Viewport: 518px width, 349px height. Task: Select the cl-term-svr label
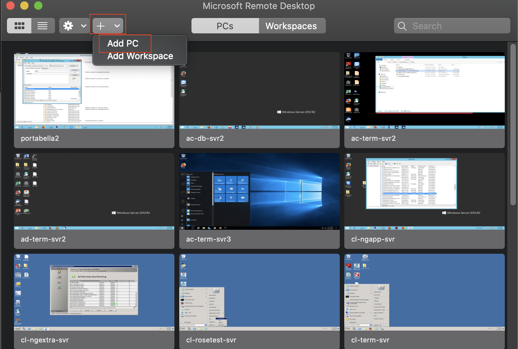click(370, 340)
